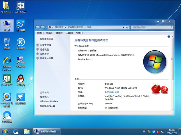Go to 控制面板主页 link
This screenshot has width=181, height=135.
click(46, 39)
